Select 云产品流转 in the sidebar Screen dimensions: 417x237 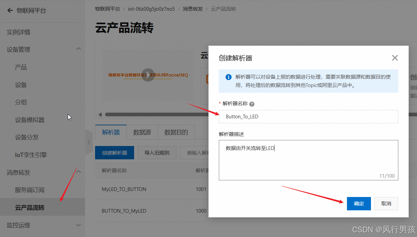pyautogui.click(x=42, y=208)
